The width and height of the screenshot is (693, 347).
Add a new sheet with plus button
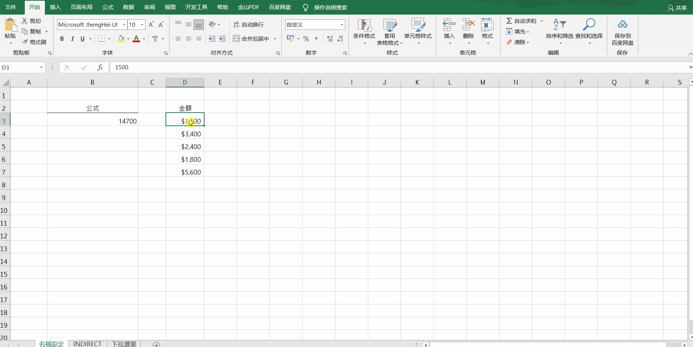pos(156,344)
